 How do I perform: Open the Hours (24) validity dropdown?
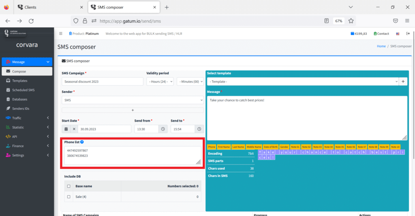[x=160, y=81]
